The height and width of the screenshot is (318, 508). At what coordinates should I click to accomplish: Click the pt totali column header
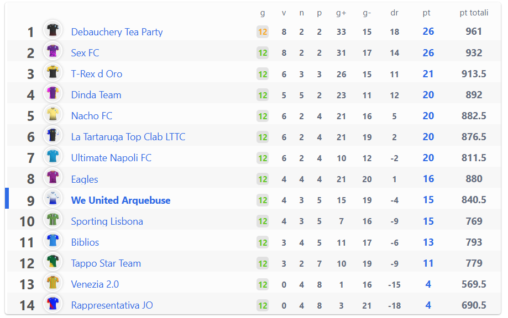click(474, 13)
